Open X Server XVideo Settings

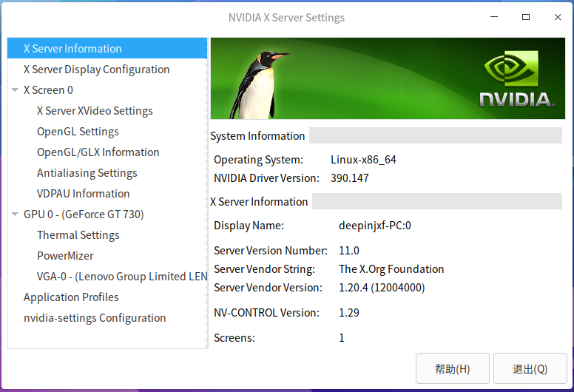click(95, 111)
